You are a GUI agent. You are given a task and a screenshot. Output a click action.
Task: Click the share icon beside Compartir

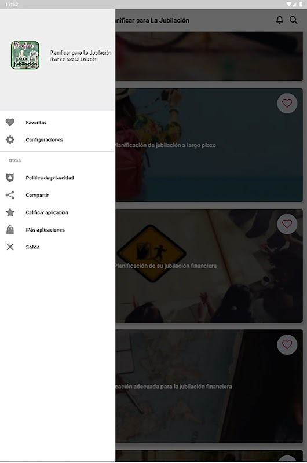click(x=10, y=195)
